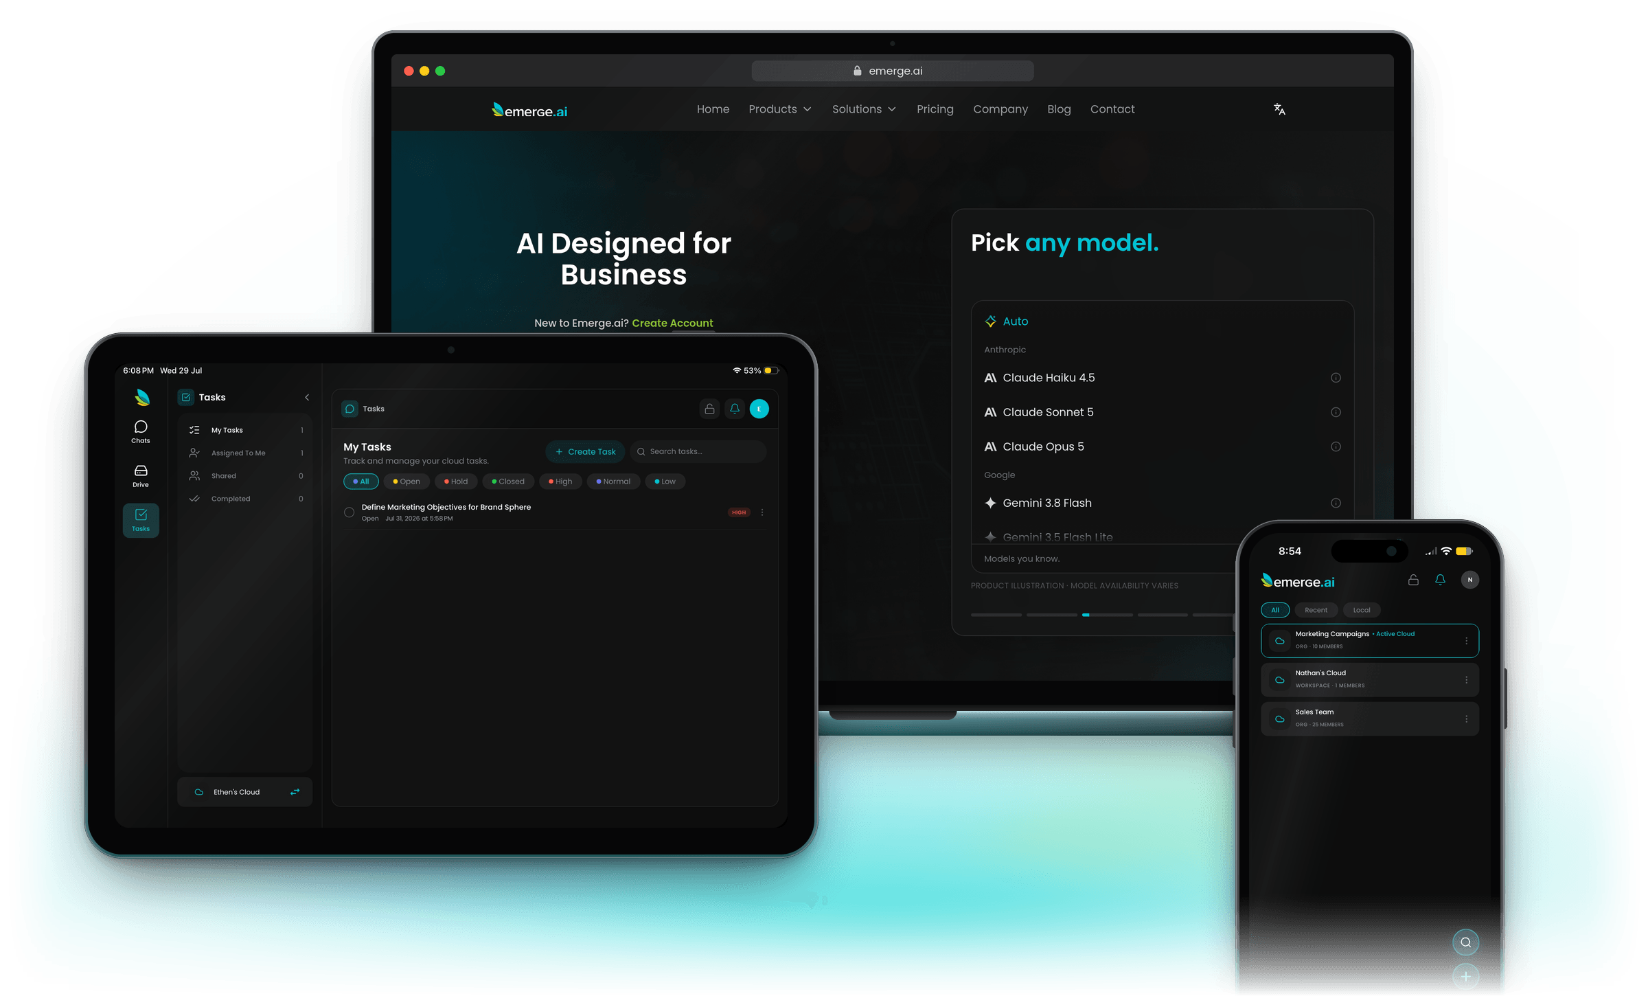The height and width of the screenshot is (996, 1648).
Task: Filter tasks by High priority
Action: pyautogui.click(x=560, y=482)
